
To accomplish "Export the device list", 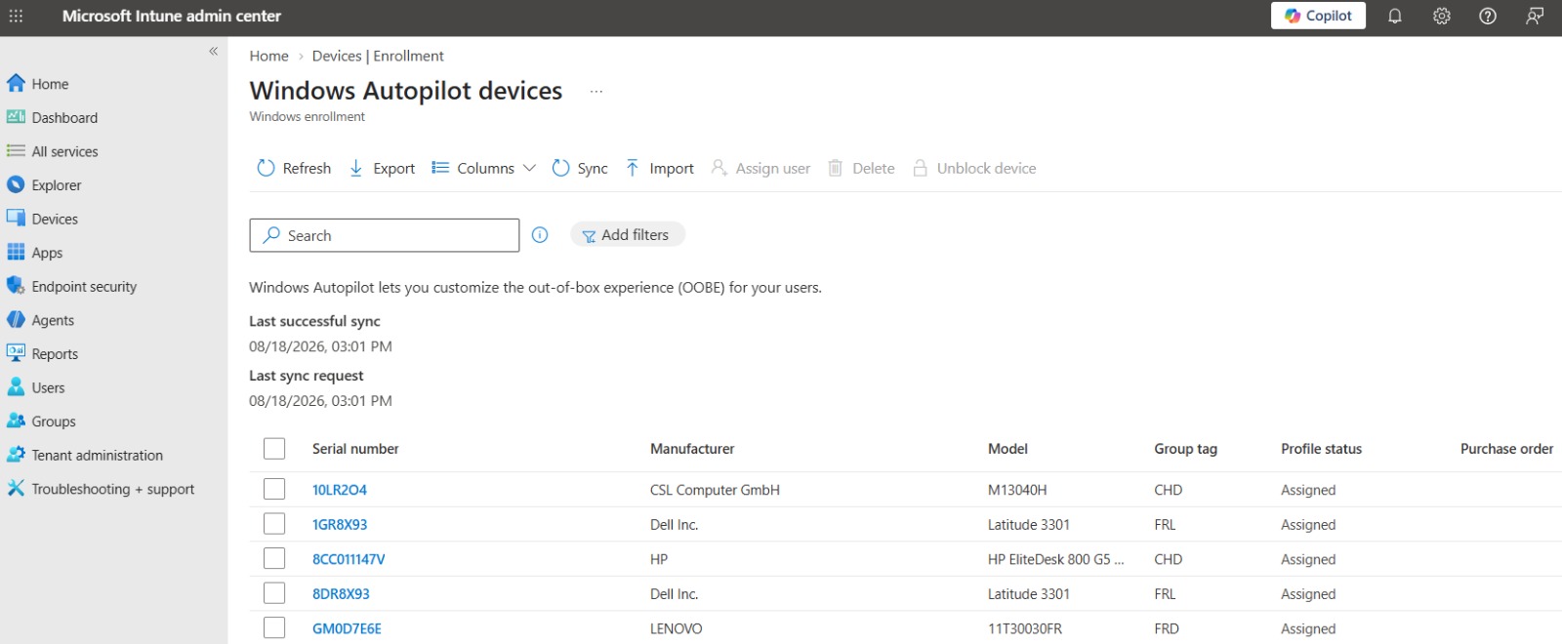I will coord(382,168).
